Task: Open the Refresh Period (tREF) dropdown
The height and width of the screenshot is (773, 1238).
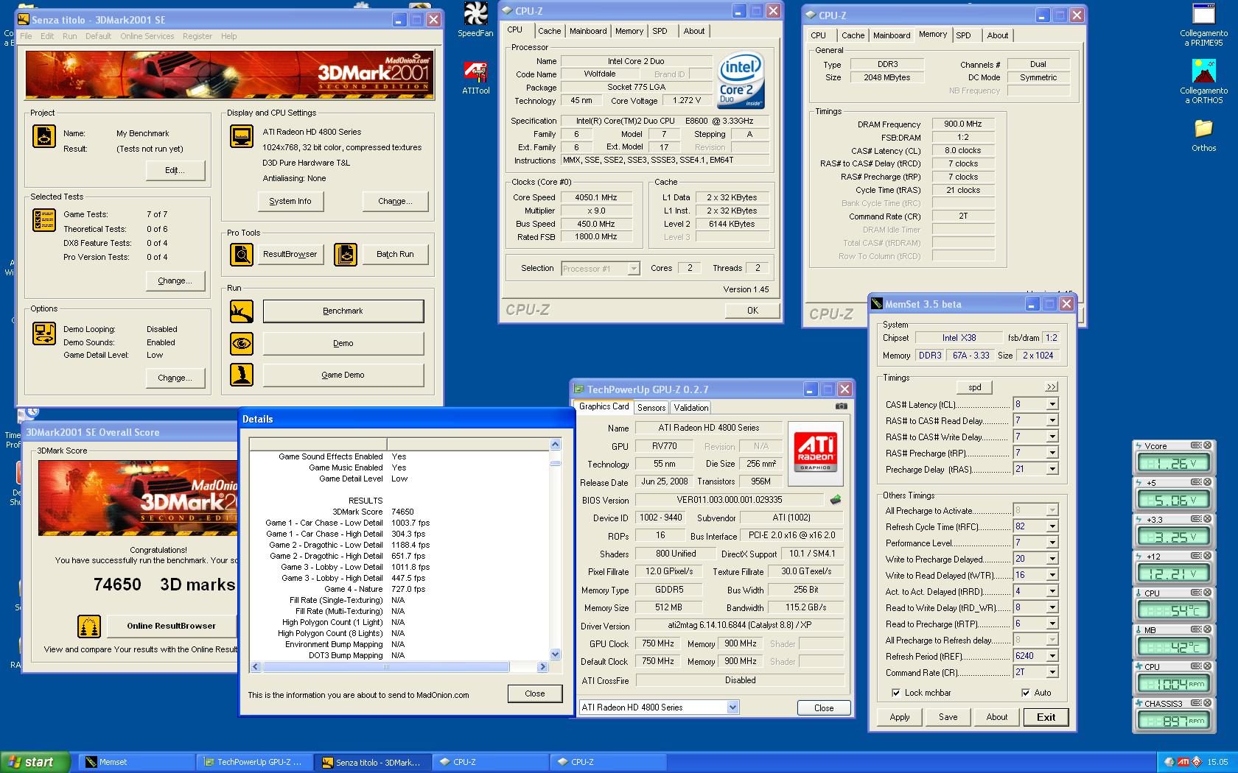Action: tap(1052, 656)
